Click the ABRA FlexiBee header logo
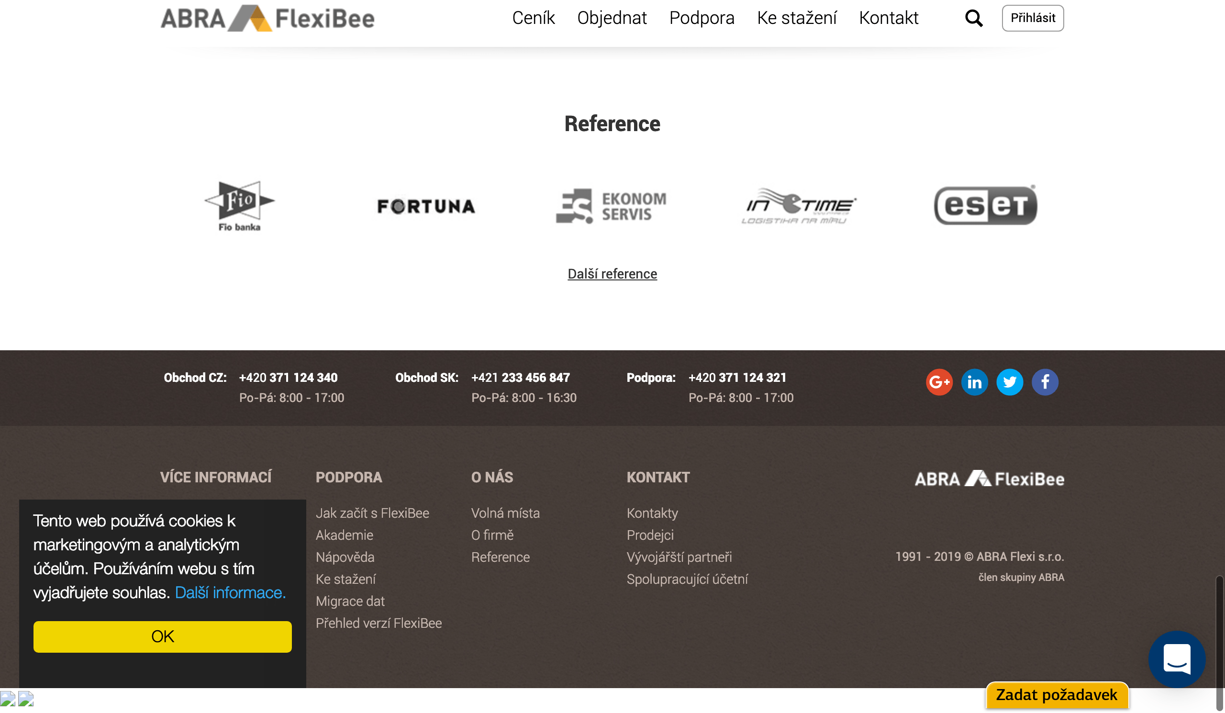 click(x=267, y=19)
